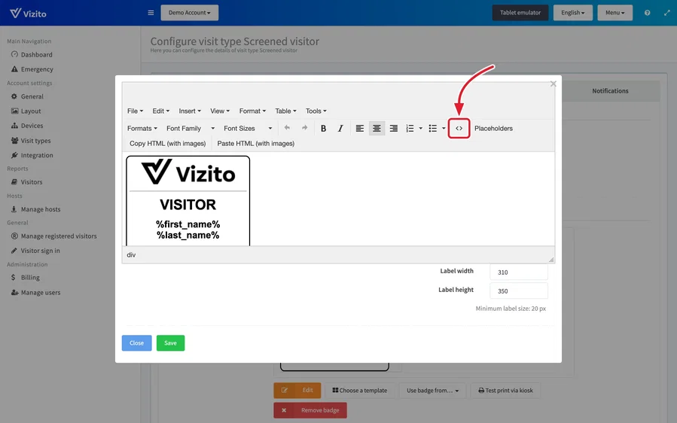Enter fullscreen using the expand arrows icon
This screenshot has height=423, width=677.
click(666, 13)
